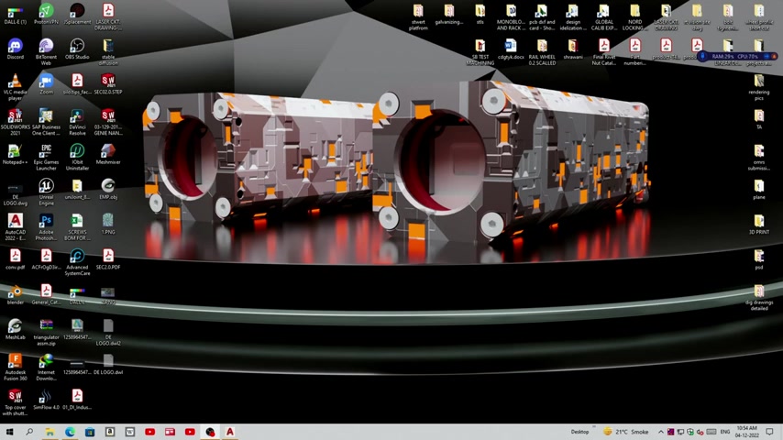Select the Blender desktop icon
The image size is (783, 440).
click(15, 292)
